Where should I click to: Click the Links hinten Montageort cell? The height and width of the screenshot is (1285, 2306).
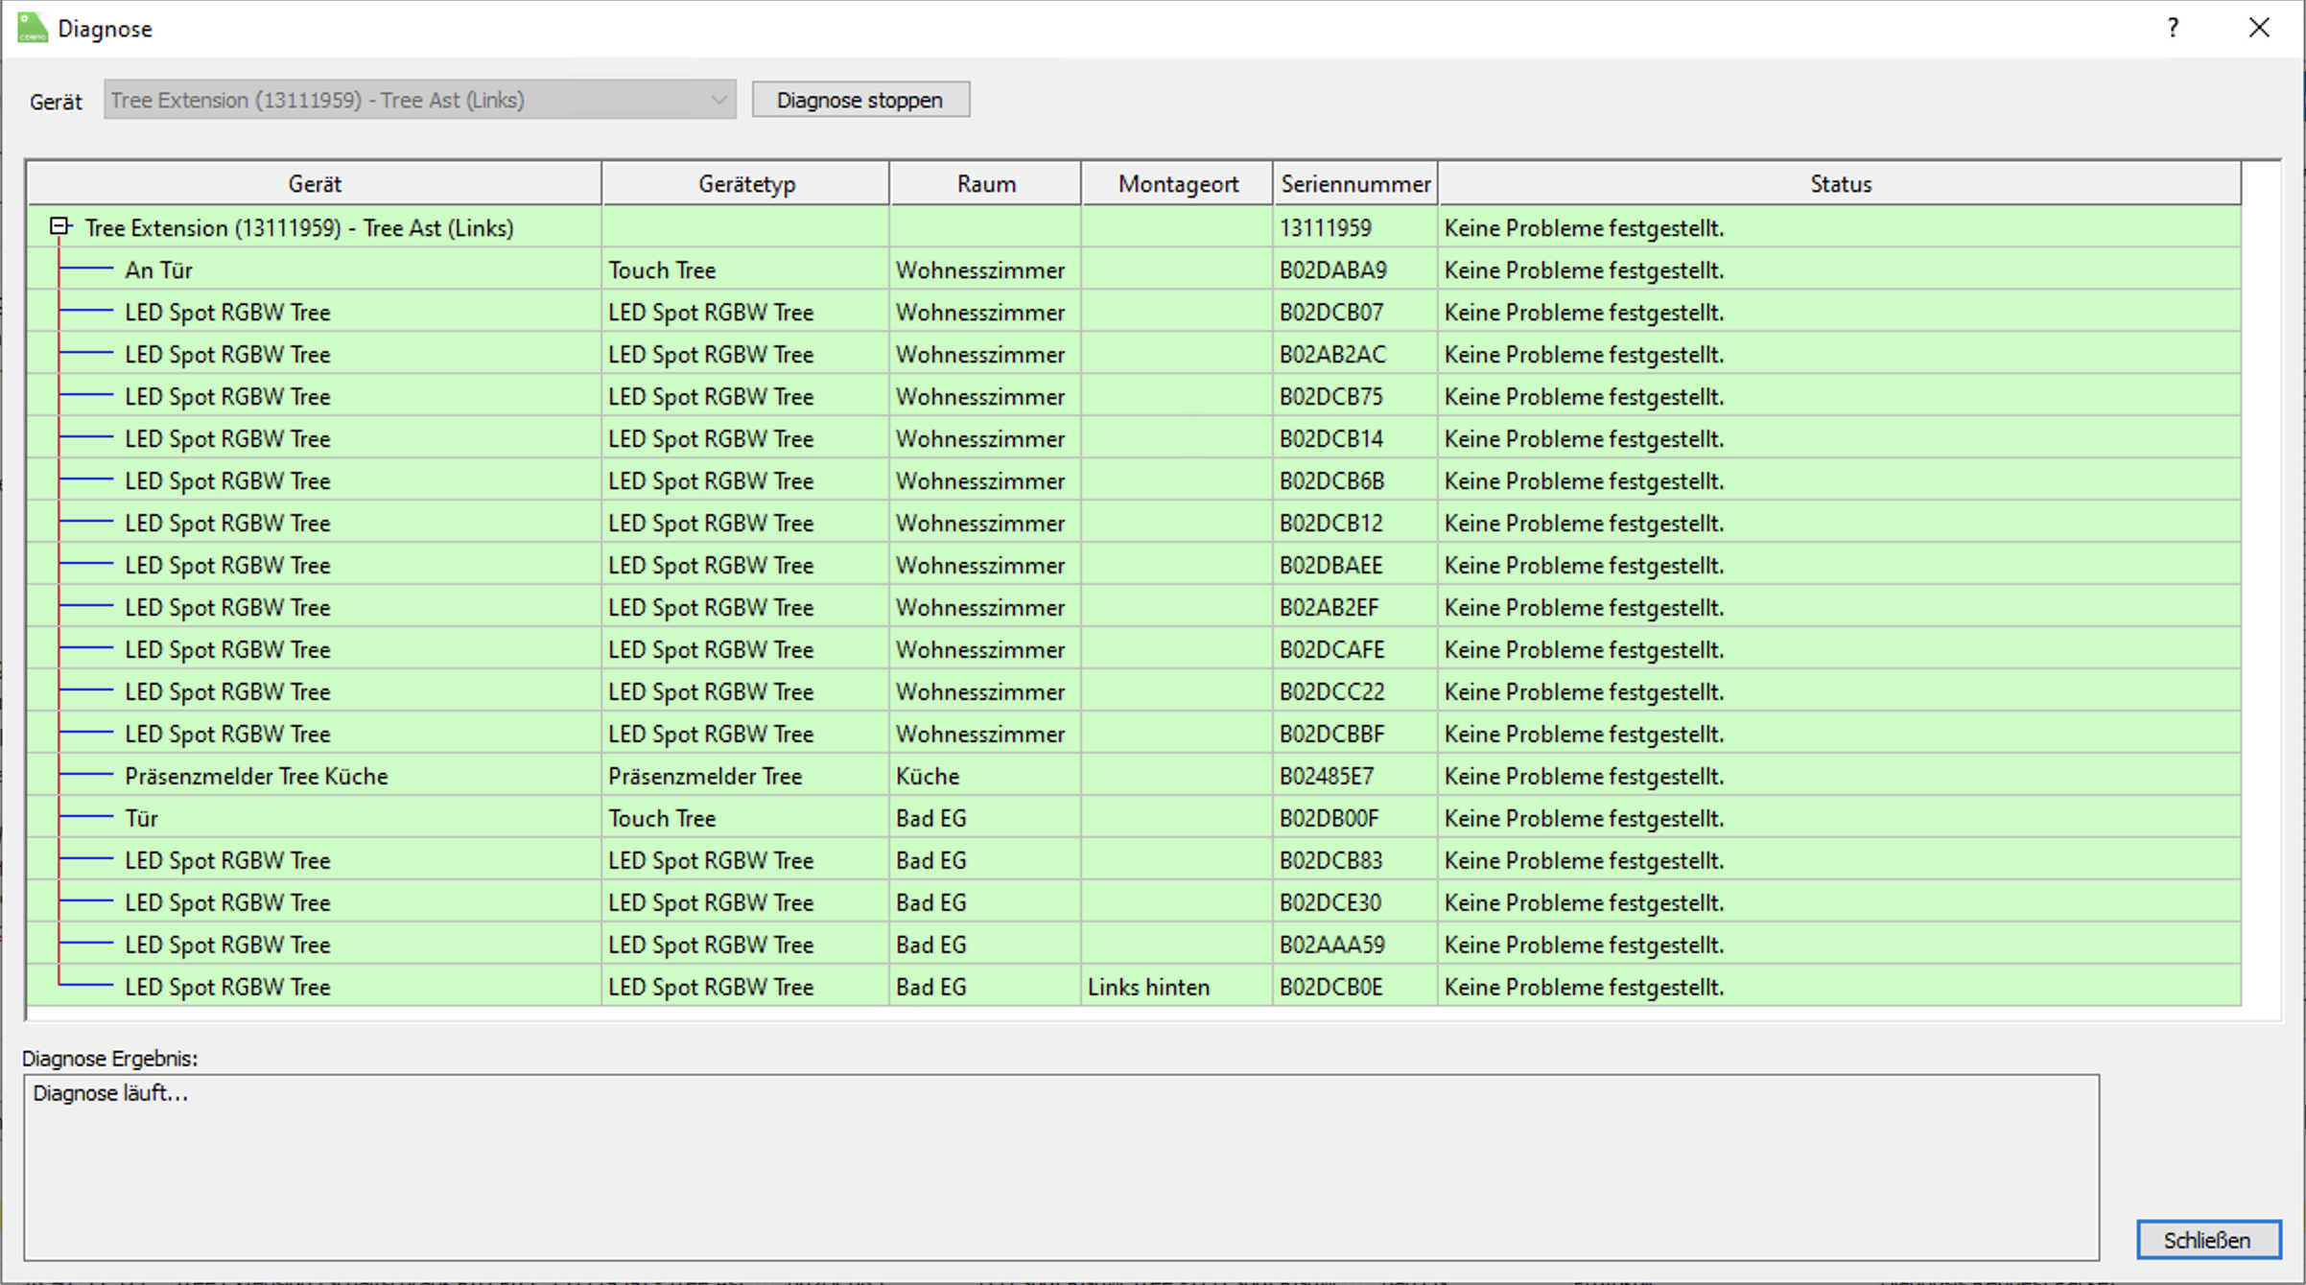click(1148, 987)
